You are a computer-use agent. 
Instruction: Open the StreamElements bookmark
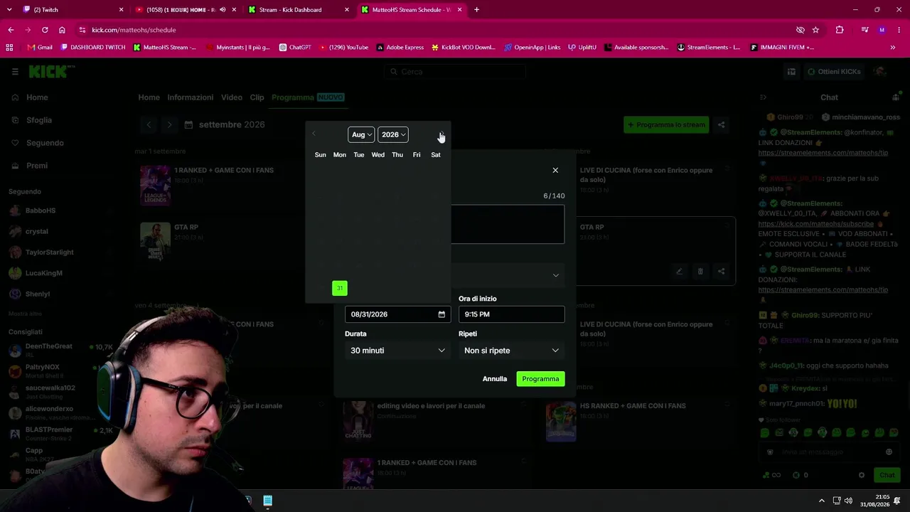coord(709,48)
